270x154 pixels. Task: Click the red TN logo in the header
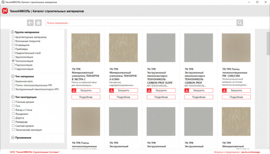pos(5,11)
